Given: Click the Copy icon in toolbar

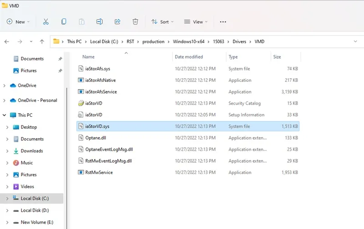Looking at the screenshot, I should [64, 22].
